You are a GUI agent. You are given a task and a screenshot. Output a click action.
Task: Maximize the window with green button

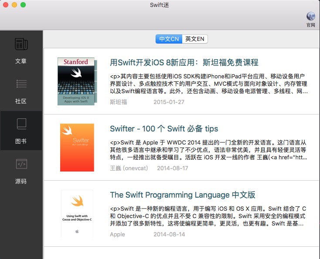click(x=23, y=5)
